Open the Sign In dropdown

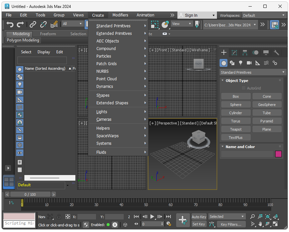[x=197, y=15]
